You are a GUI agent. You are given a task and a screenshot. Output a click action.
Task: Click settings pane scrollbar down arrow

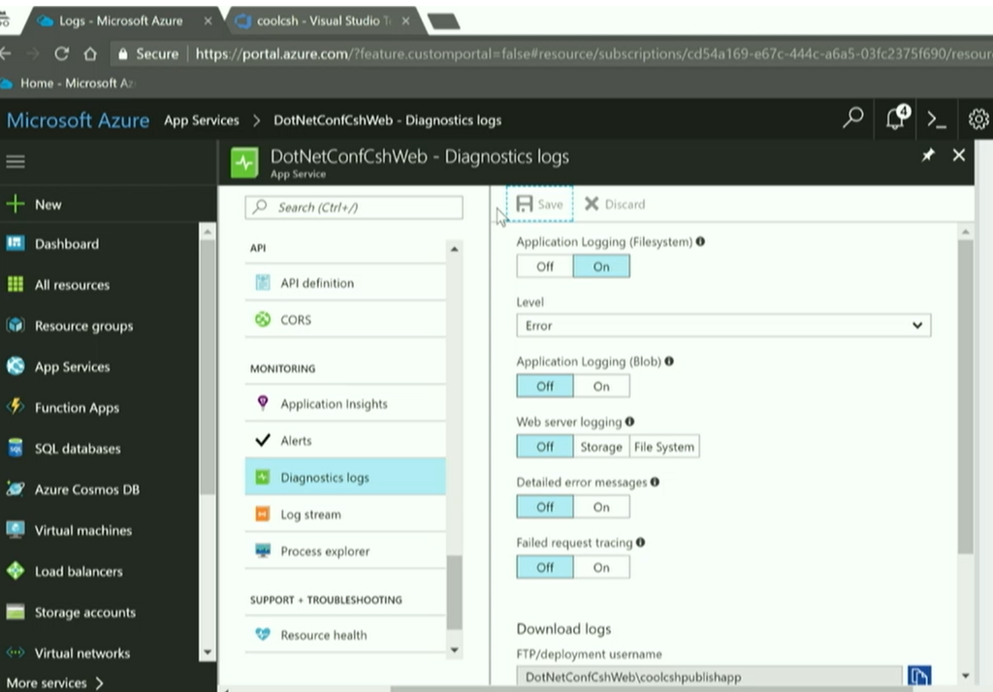pos(965,676)
